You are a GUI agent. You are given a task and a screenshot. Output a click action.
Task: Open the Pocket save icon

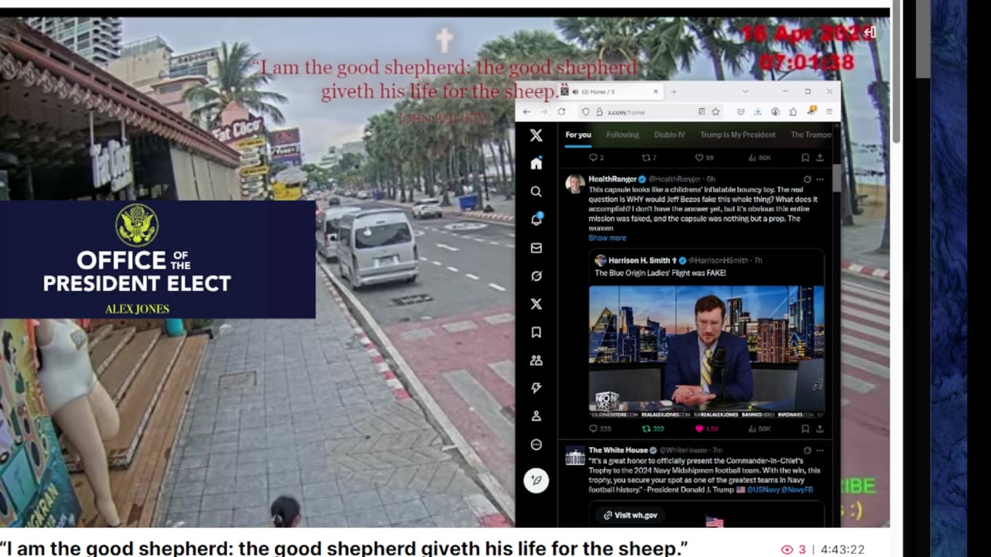(741, 111)
